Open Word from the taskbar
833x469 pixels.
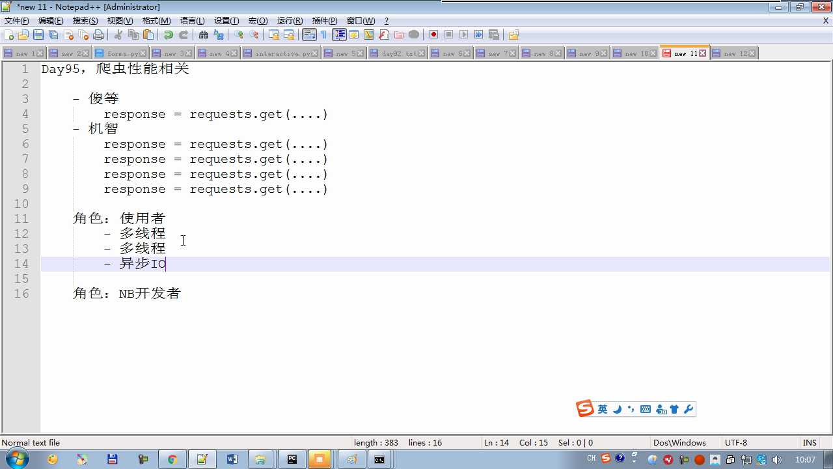click(232, 459)
